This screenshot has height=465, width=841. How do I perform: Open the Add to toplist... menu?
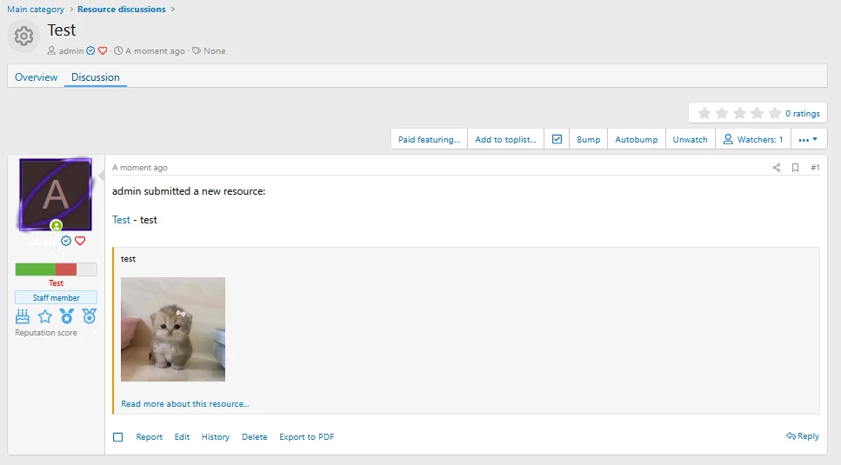point(505,139)
